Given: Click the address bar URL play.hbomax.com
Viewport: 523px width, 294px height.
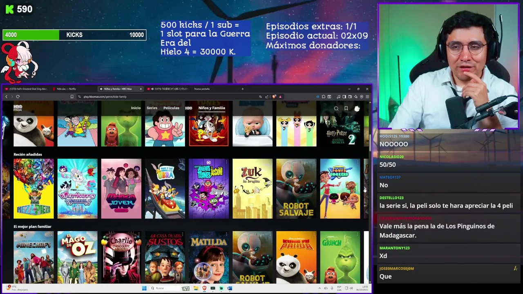Looking at the screenshot, I should coord(105,97).
